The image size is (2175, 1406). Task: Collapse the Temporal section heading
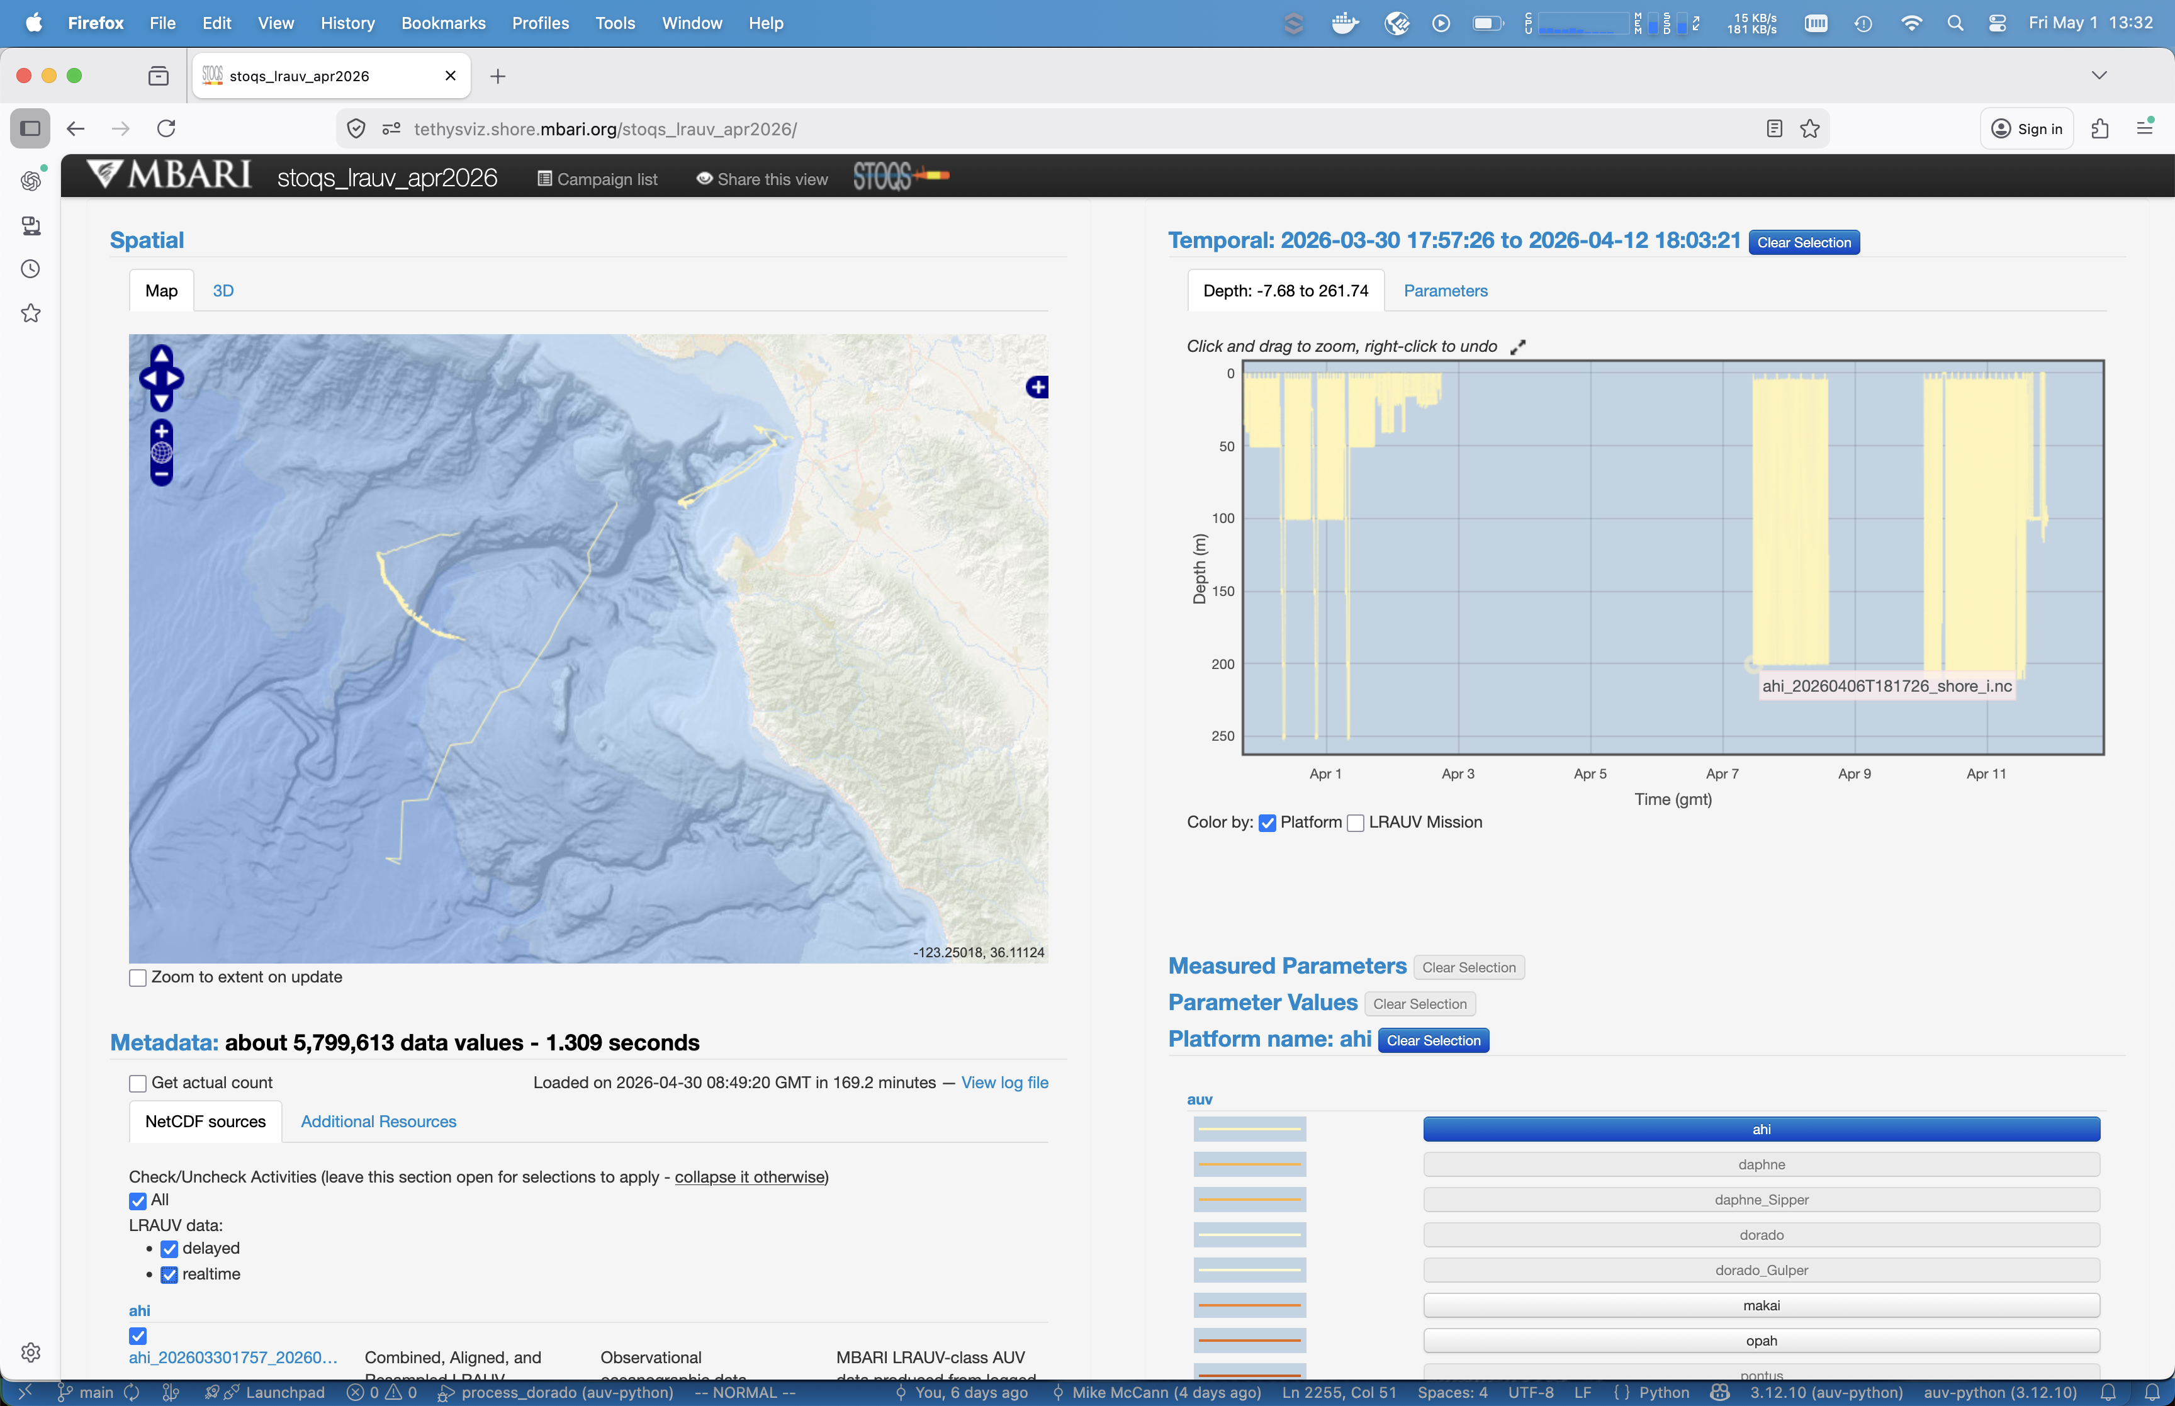point(1454,240)
